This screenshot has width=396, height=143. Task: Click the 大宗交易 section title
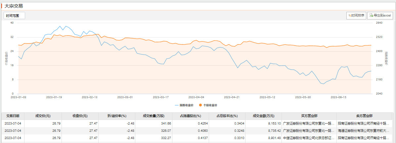13,6
